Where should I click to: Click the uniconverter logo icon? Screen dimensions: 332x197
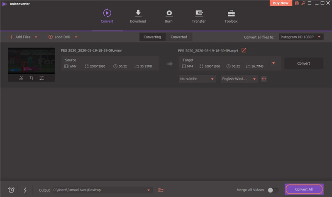click(x=4, y=4)
